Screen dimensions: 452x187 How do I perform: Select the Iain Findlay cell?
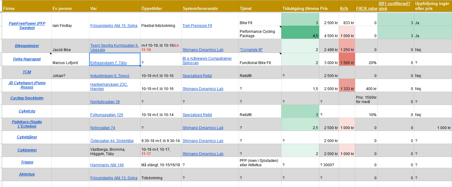click(x=70, y=26)
